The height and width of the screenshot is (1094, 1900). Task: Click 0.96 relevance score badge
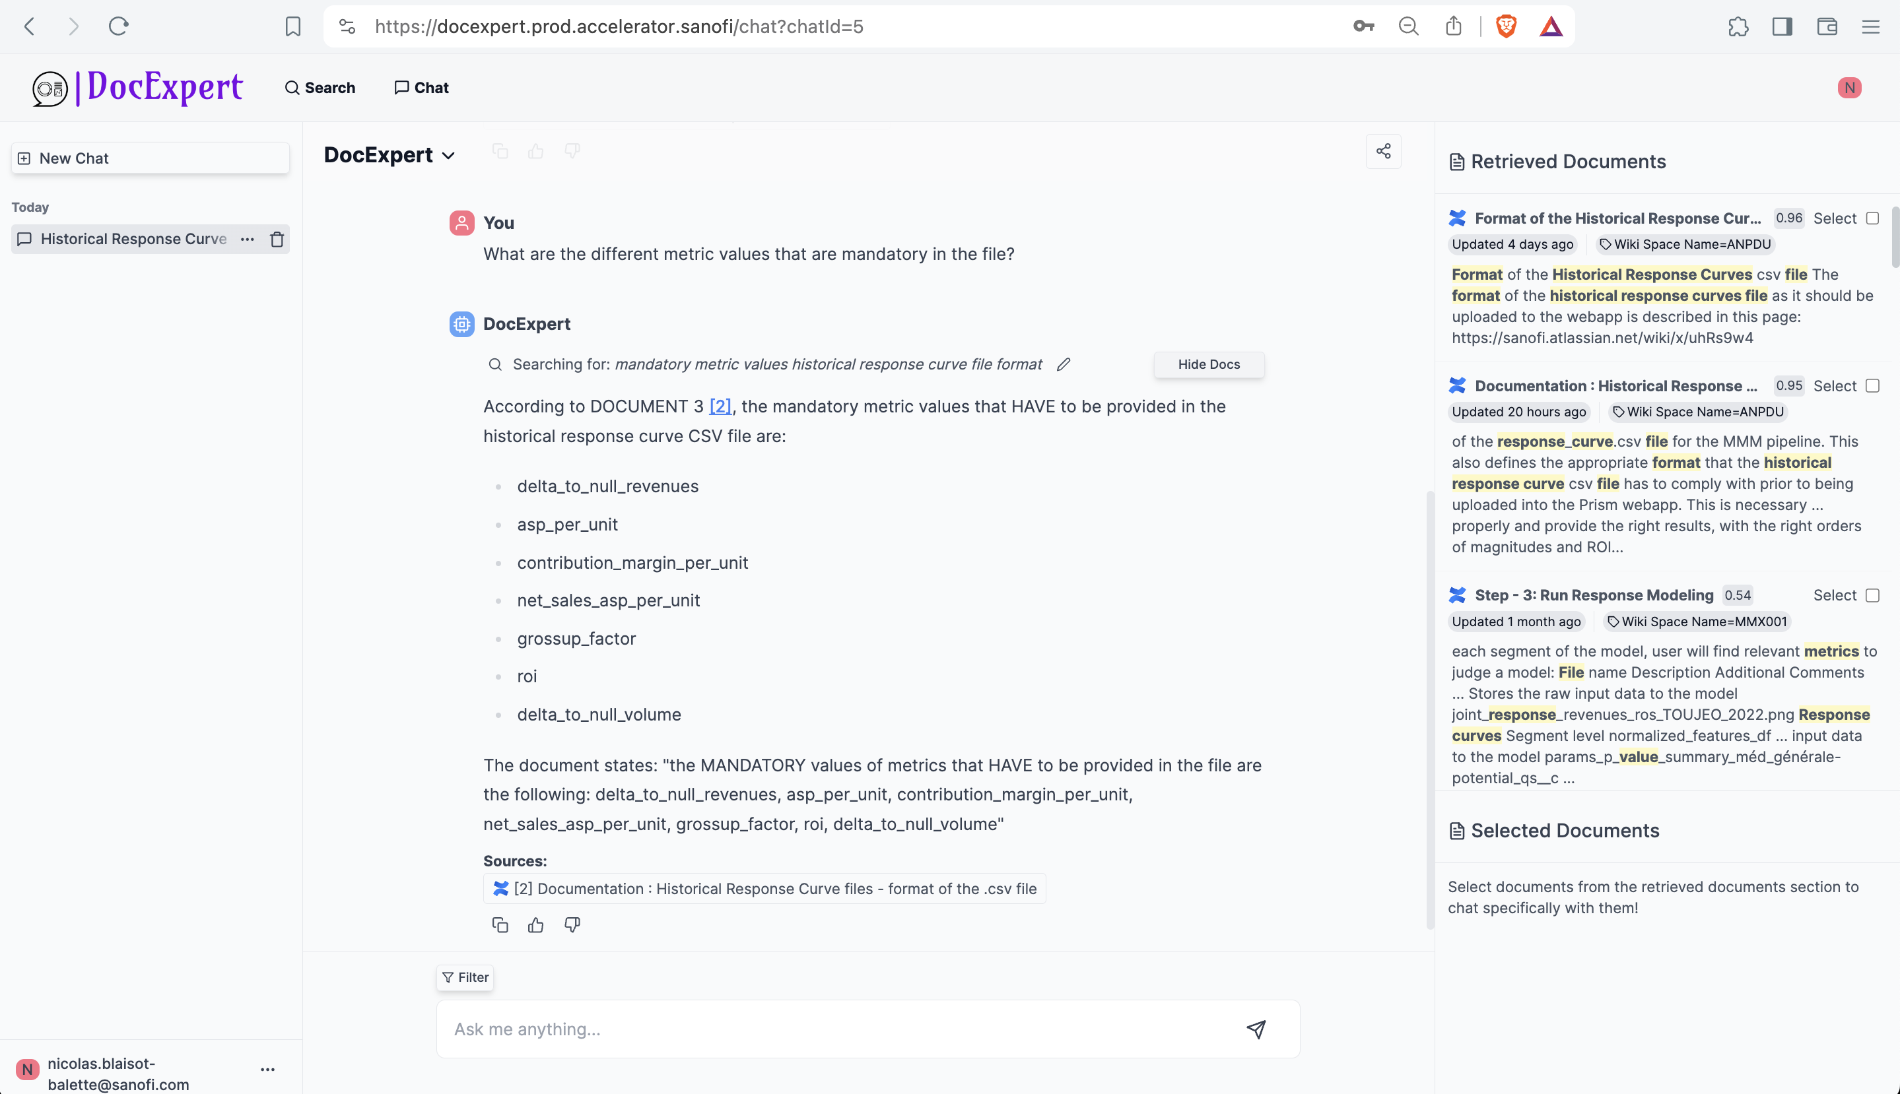click(1789, 218)
